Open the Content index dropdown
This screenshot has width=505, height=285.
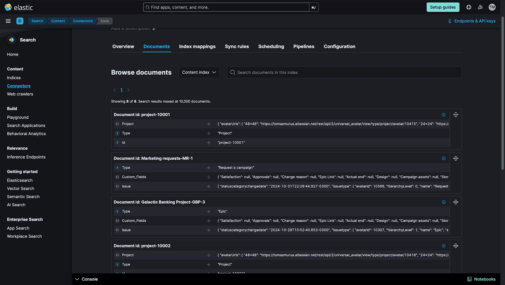pyautogui.click(x=199, y=72)
